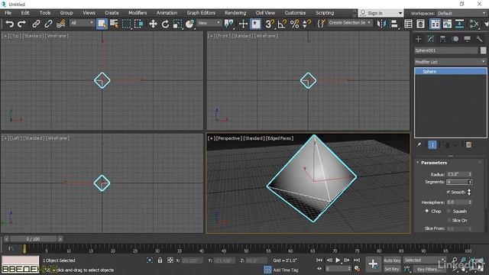The width and height of the screenshot is (489, 275).
Task: Open the Scene Explorer toggle icon
Action: point(408,24)
